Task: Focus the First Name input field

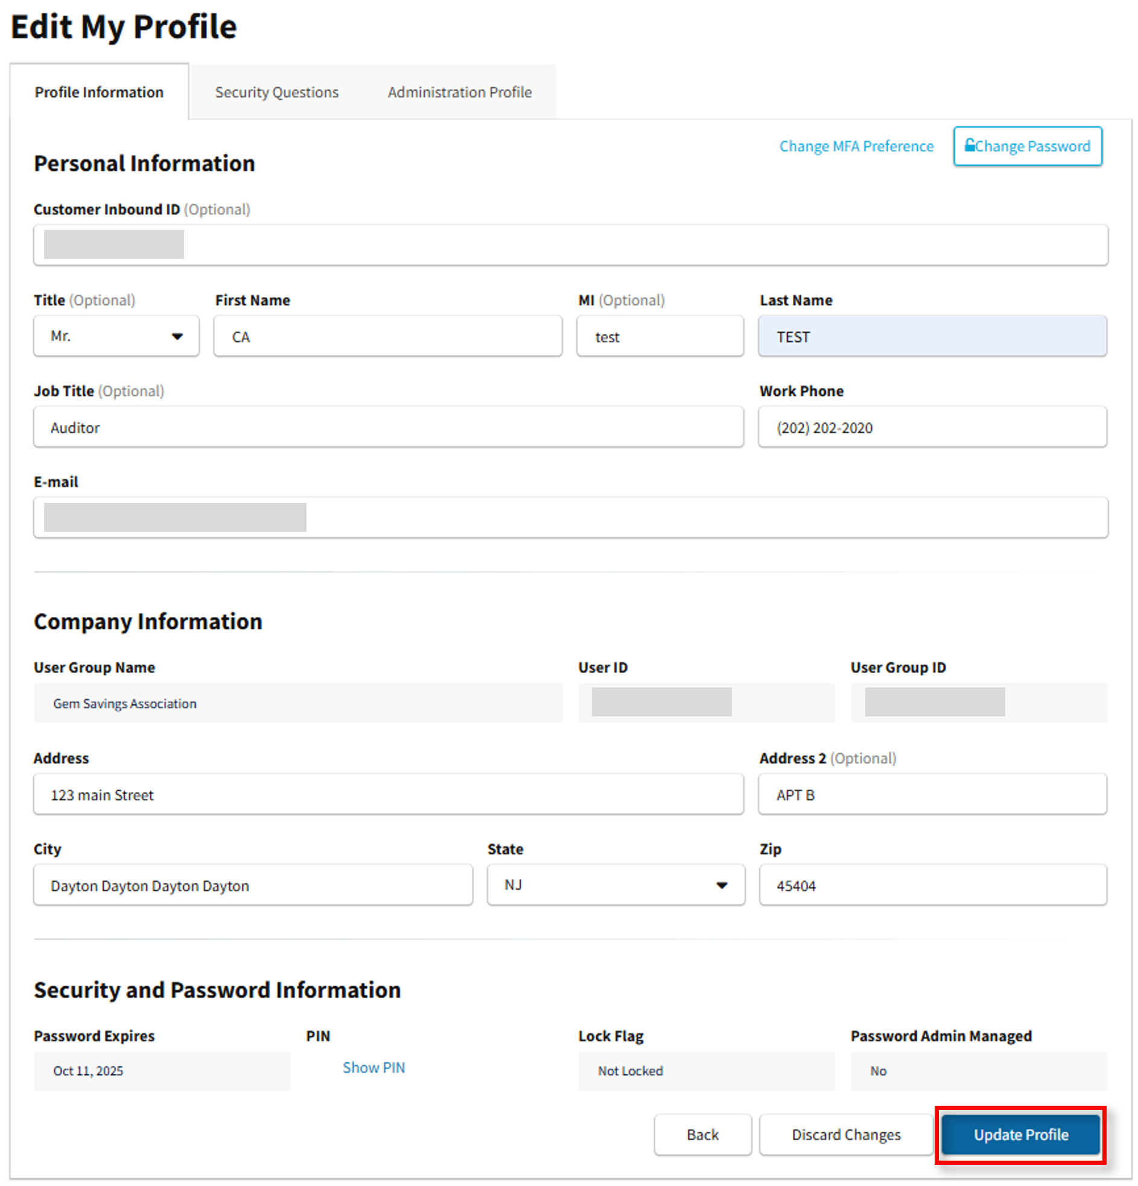Action: click(387, 336)
